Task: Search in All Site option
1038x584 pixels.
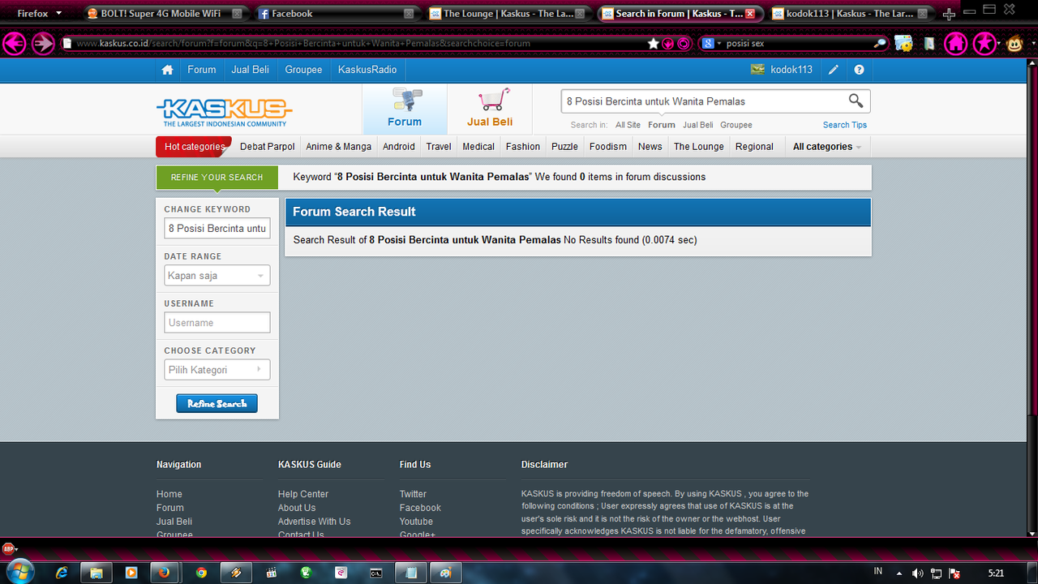Action: 628,125
